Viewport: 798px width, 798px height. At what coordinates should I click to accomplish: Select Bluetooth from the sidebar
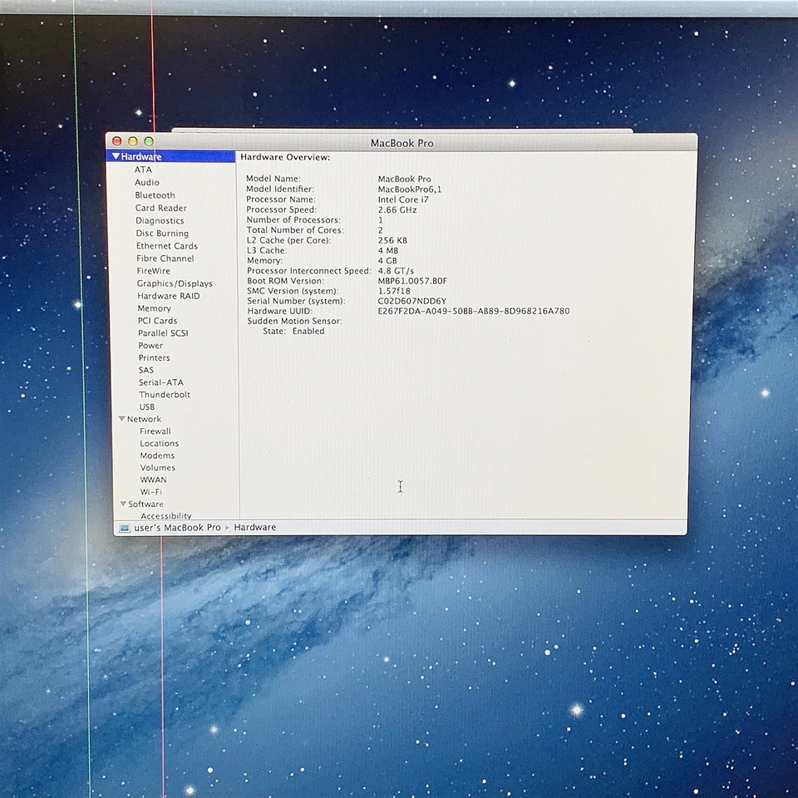(155, 195)
